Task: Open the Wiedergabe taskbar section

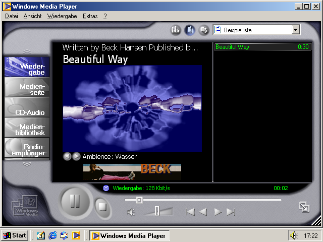Action: [x=27, y=67]
